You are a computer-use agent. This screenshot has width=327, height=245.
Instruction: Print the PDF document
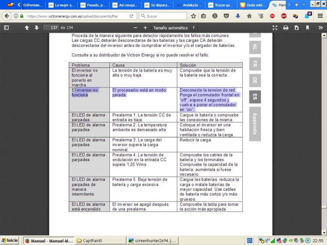pyautogui.click(x=286, y=28)
